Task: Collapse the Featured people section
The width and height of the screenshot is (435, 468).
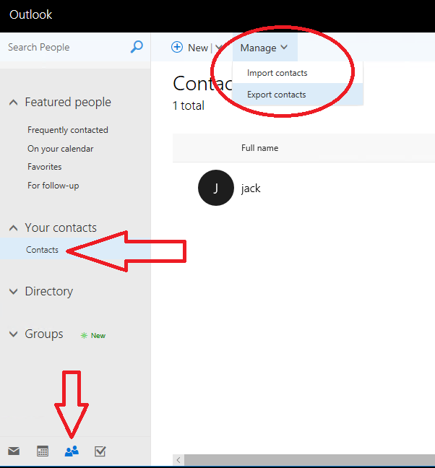Action: coord(14,103)
